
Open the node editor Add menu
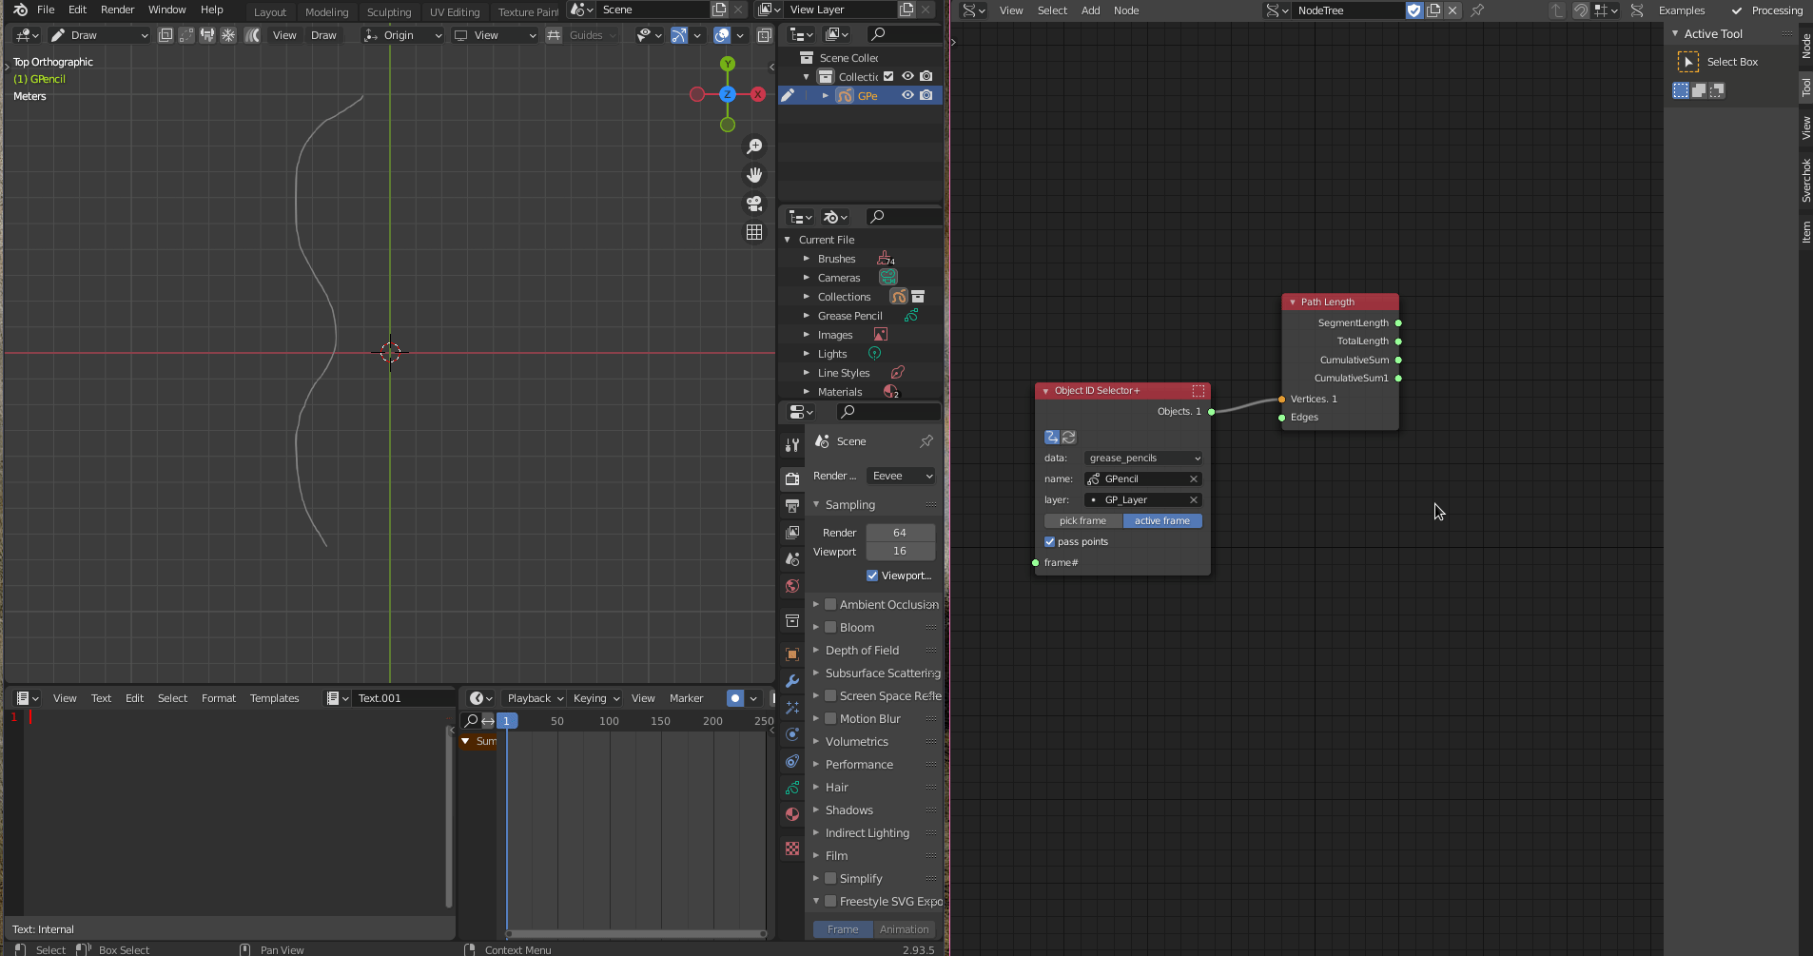tap(1091, 10)
